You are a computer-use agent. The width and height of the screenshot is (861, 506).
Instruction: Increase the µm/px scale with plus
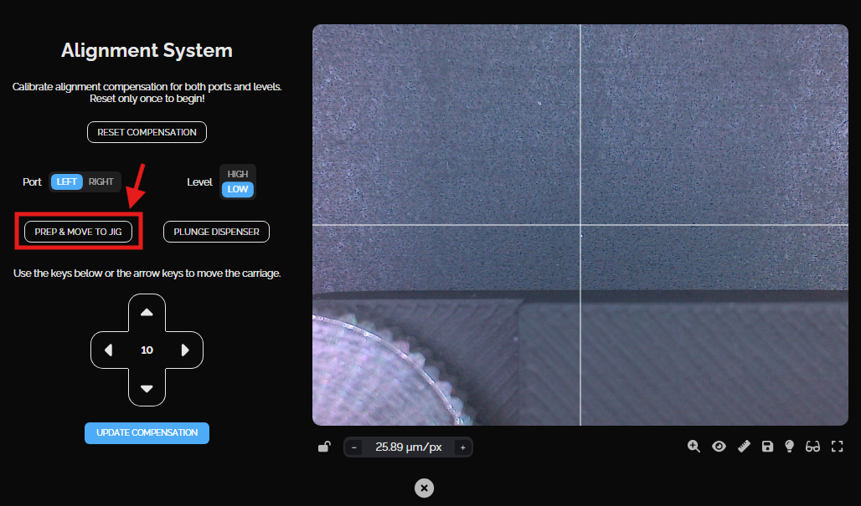click(x=462, y=447)
